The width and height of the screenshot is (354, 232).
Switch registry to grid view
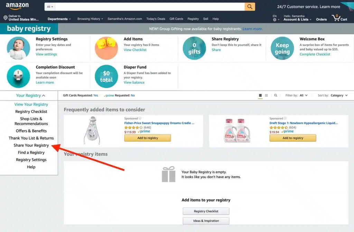coord(267,95)
